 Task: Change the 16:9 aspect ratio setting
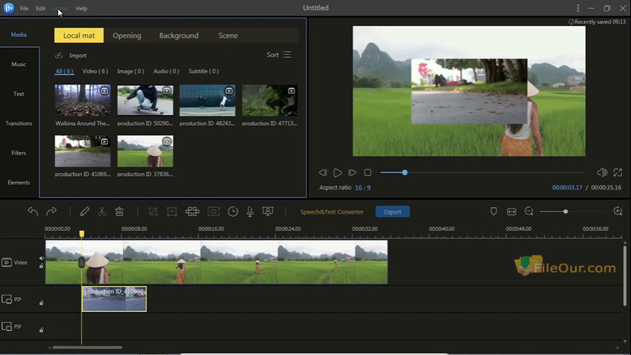tap(363, 188)
